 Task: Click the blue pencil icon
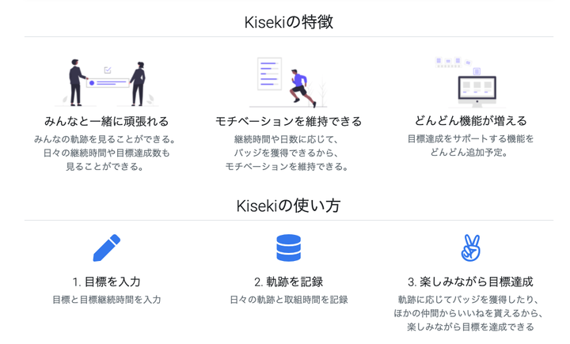click(x=106, y=248)
